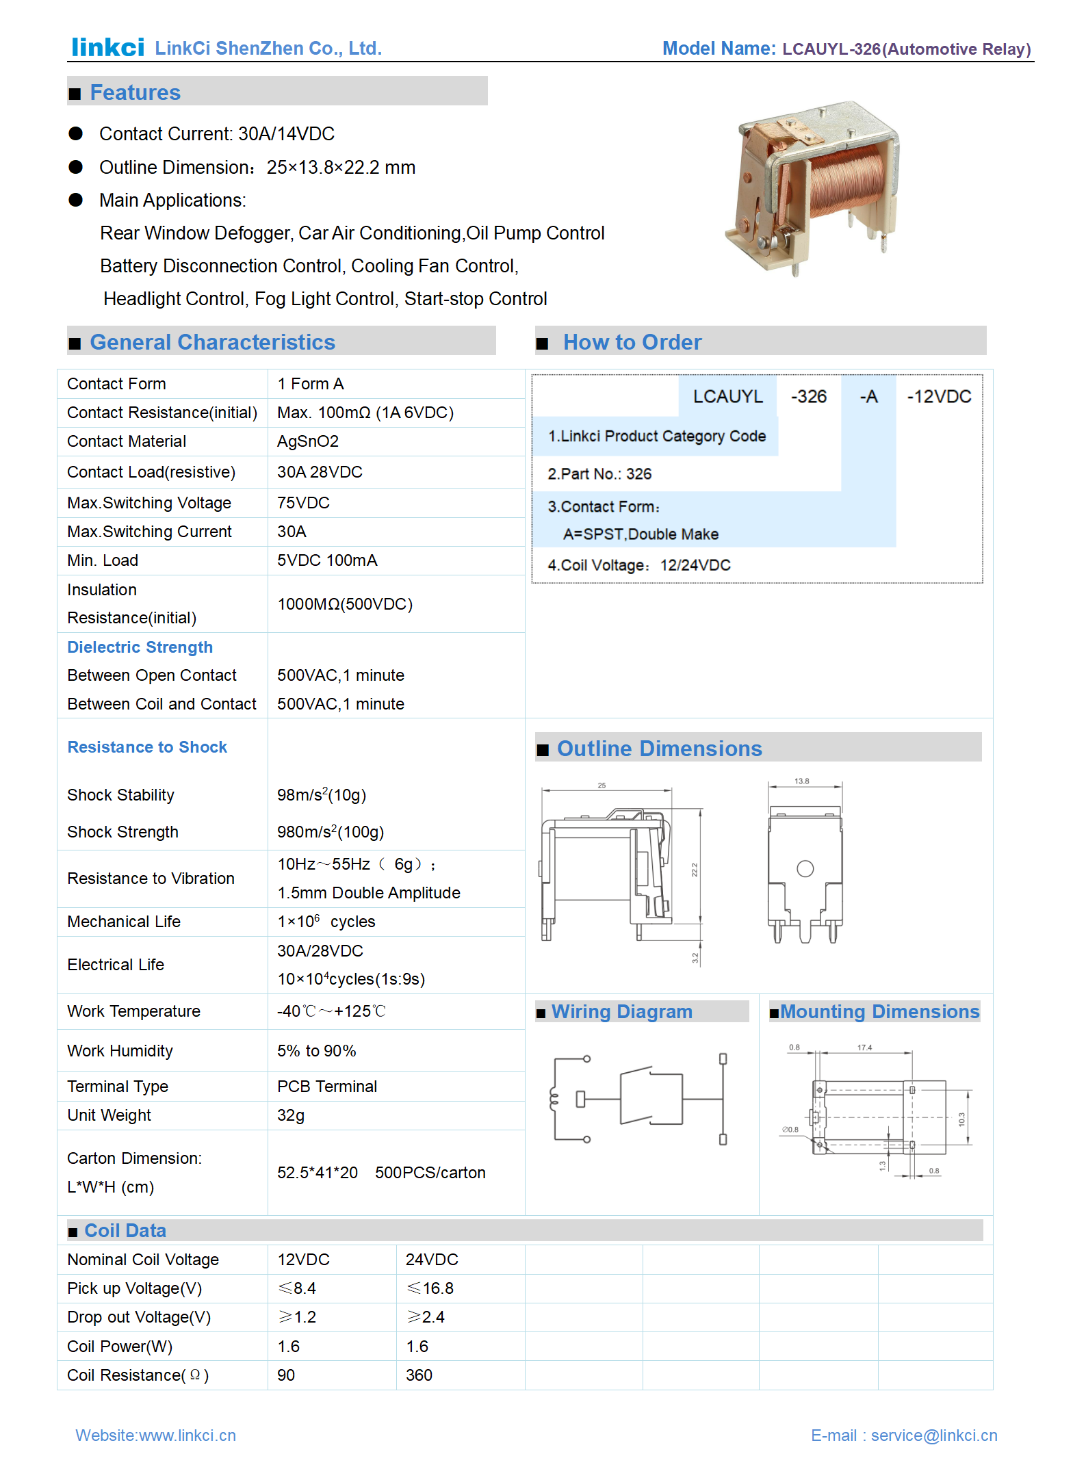Click the AgSnO2 contact material value

tap(308, 441)
